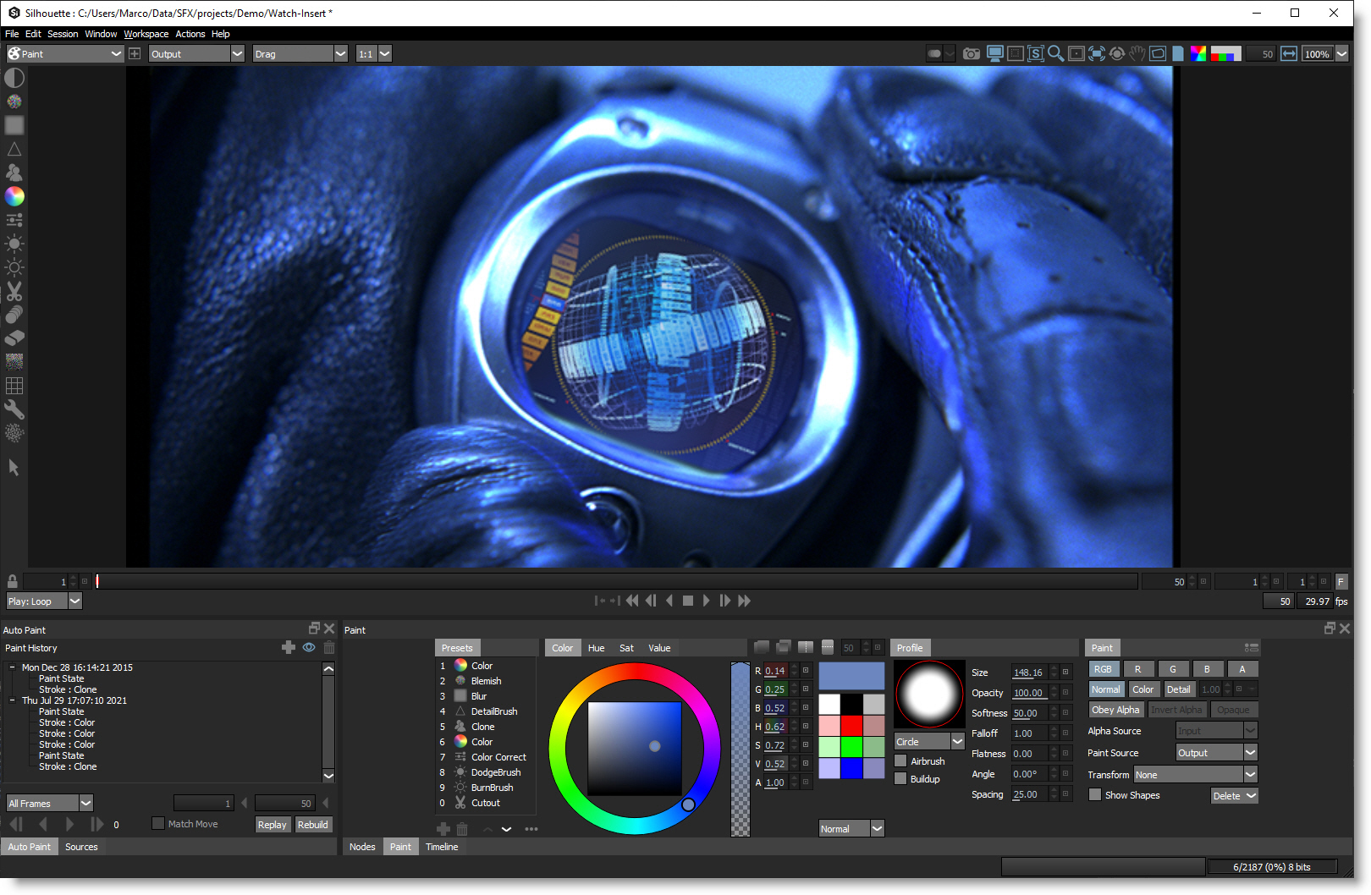Select the Clone brush tool in left toolbar
The height and width of the screenshot is (895, 1371).
pos(14,173)
